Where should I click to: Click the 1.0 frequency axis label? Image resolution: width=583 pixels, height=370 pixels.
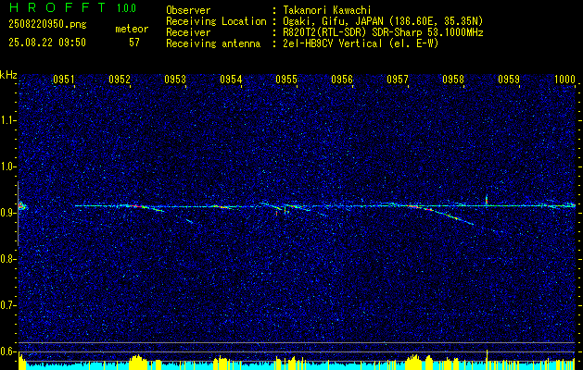[8, 166]
